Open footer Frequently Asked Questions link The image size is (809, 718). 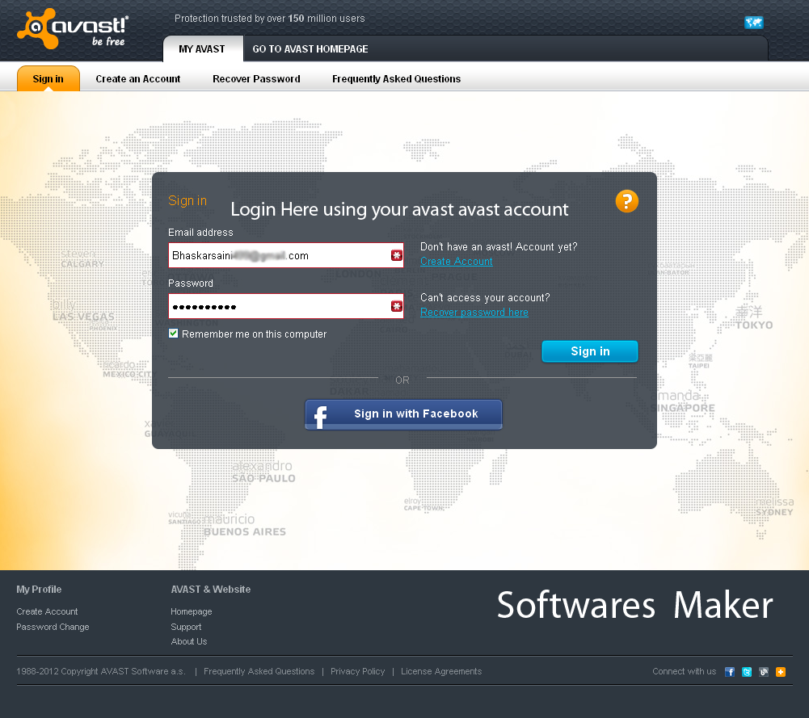(x=259, y=671)
